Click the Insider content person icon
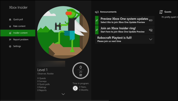The height and width of the screenshot is (101, 178). [10, 33]
